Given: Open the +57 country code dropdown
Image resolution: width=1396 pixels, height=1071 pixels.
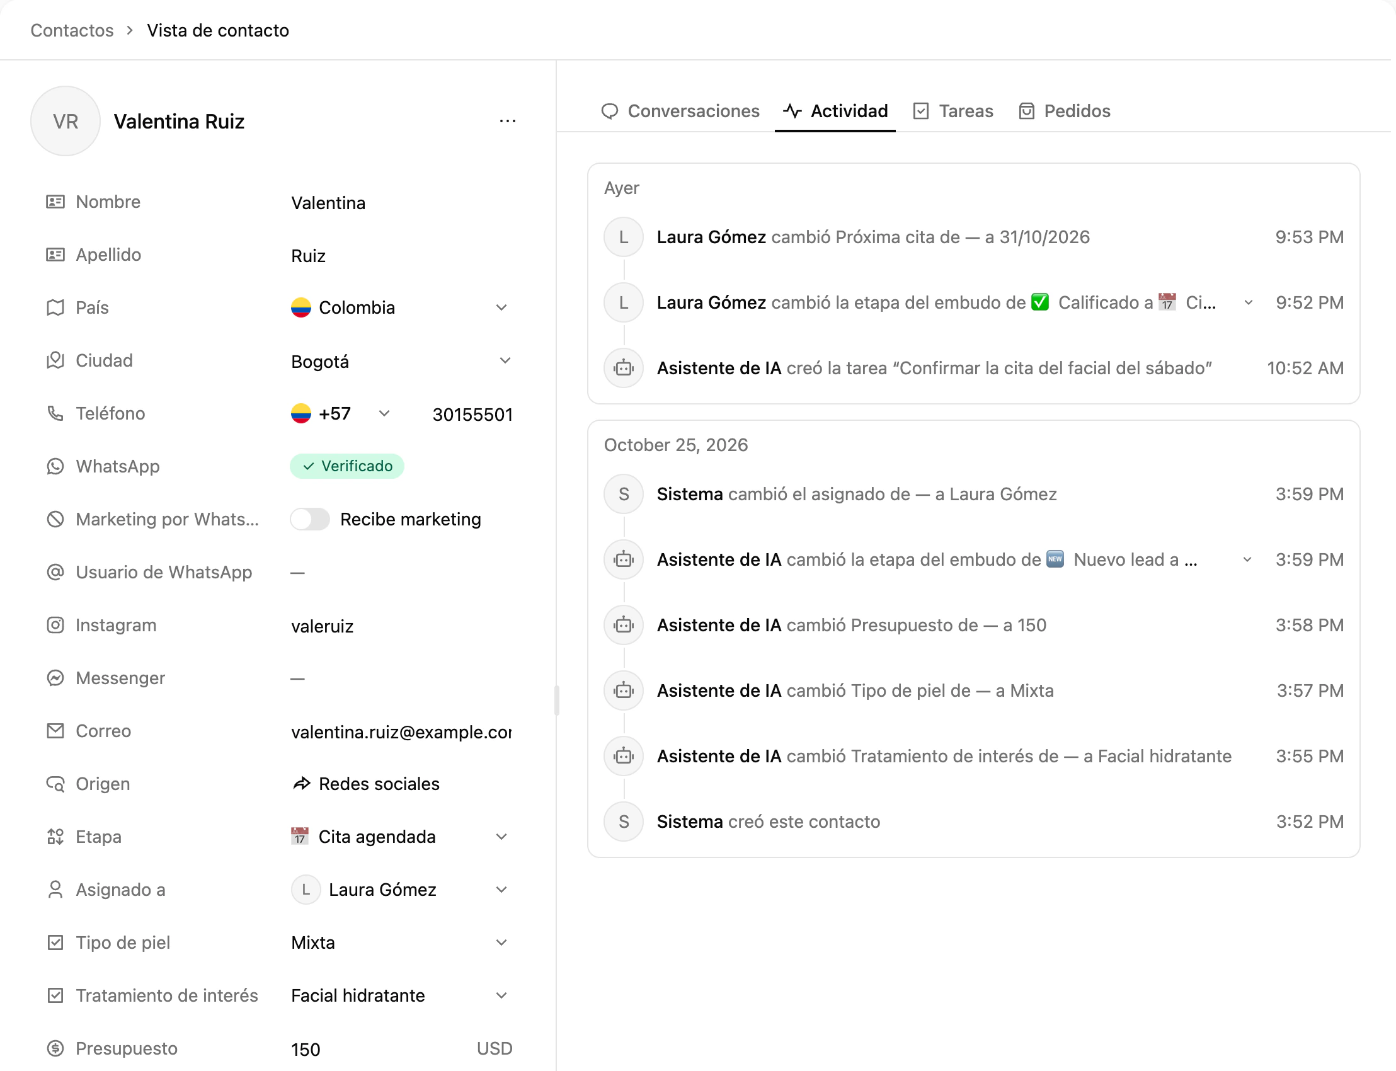Looking at the screenshot, I should pyautogui.click(x=341, y=414).
